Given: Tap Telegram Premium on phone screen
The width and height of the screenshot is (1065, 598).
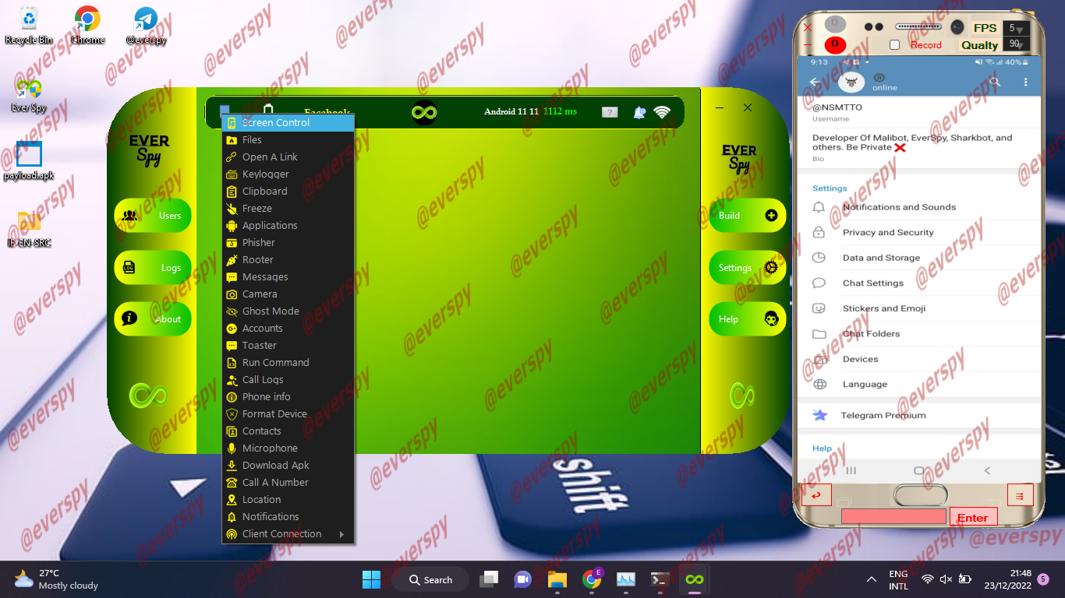Looking at the screenshot, I should click(x=920, y=416).
